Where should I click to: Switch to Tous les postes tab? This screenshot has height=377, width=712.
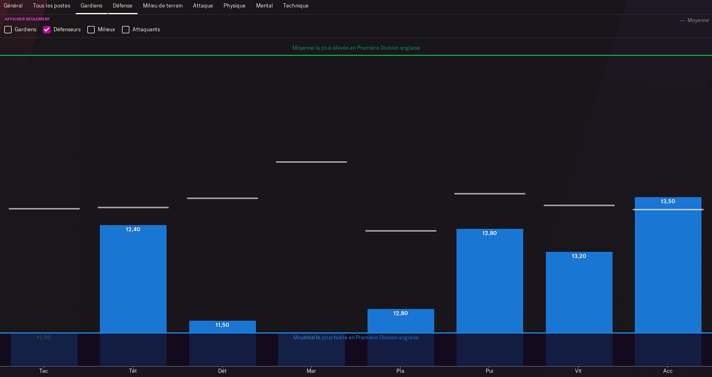click(x=52, y=6)
